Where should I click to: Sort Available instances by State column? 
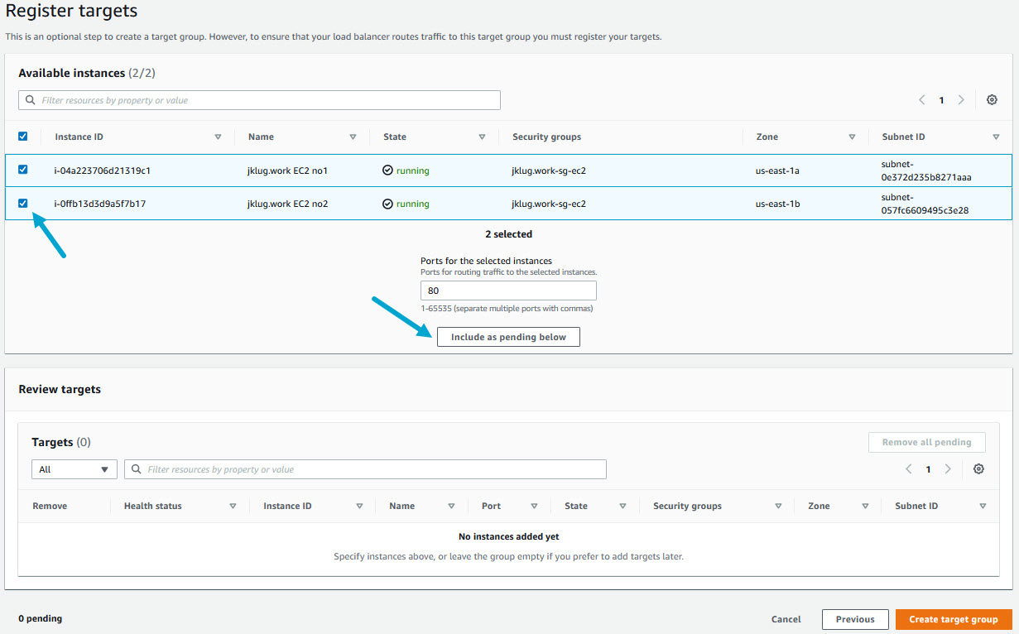(x=482, y=137)
